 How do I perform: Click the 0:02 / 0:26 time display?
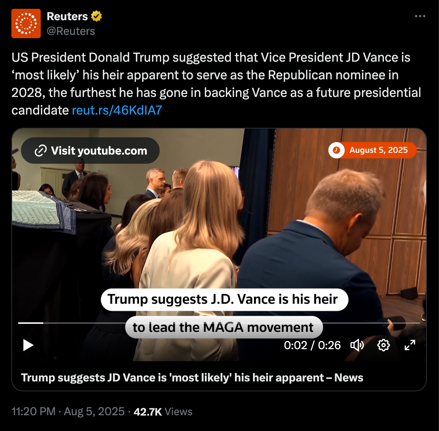click(312, 345)
